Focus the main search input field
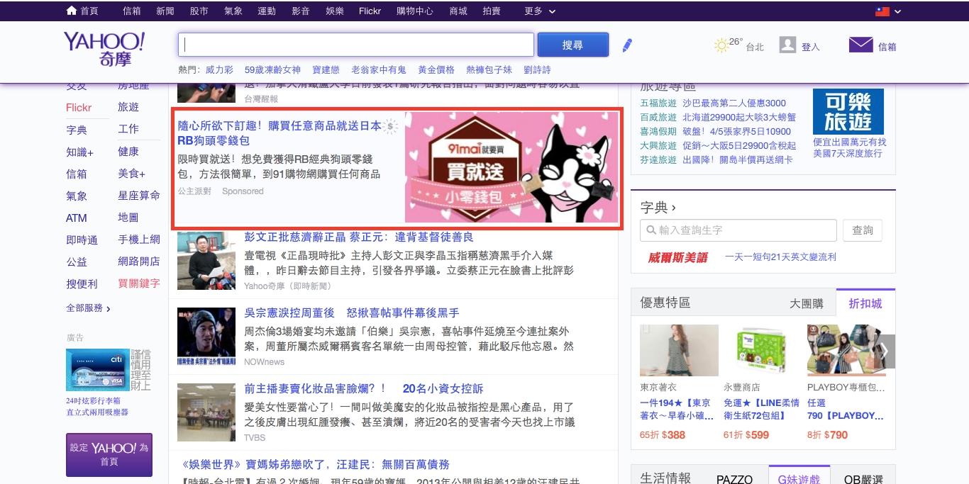Screen dimensions: 969x484 pyautogui.click(x=355, y=45)
